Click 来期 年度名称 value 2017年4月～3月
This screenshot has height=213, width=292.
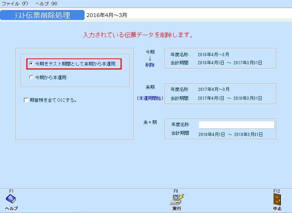(x=214, y=89)
